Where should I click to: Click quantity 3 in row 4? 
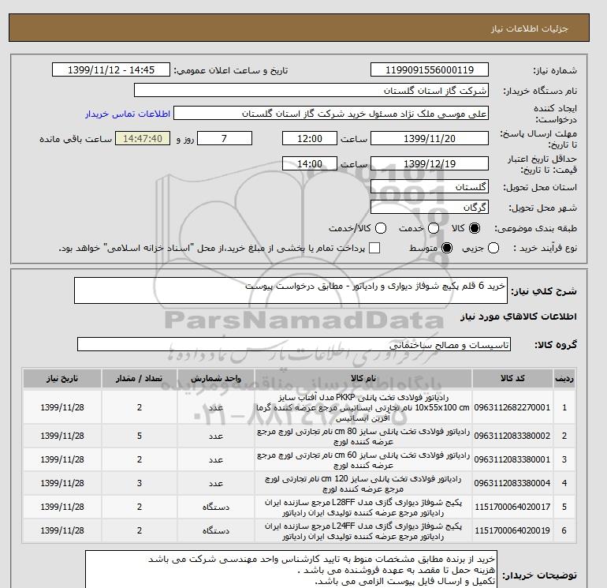click(140, 483)
